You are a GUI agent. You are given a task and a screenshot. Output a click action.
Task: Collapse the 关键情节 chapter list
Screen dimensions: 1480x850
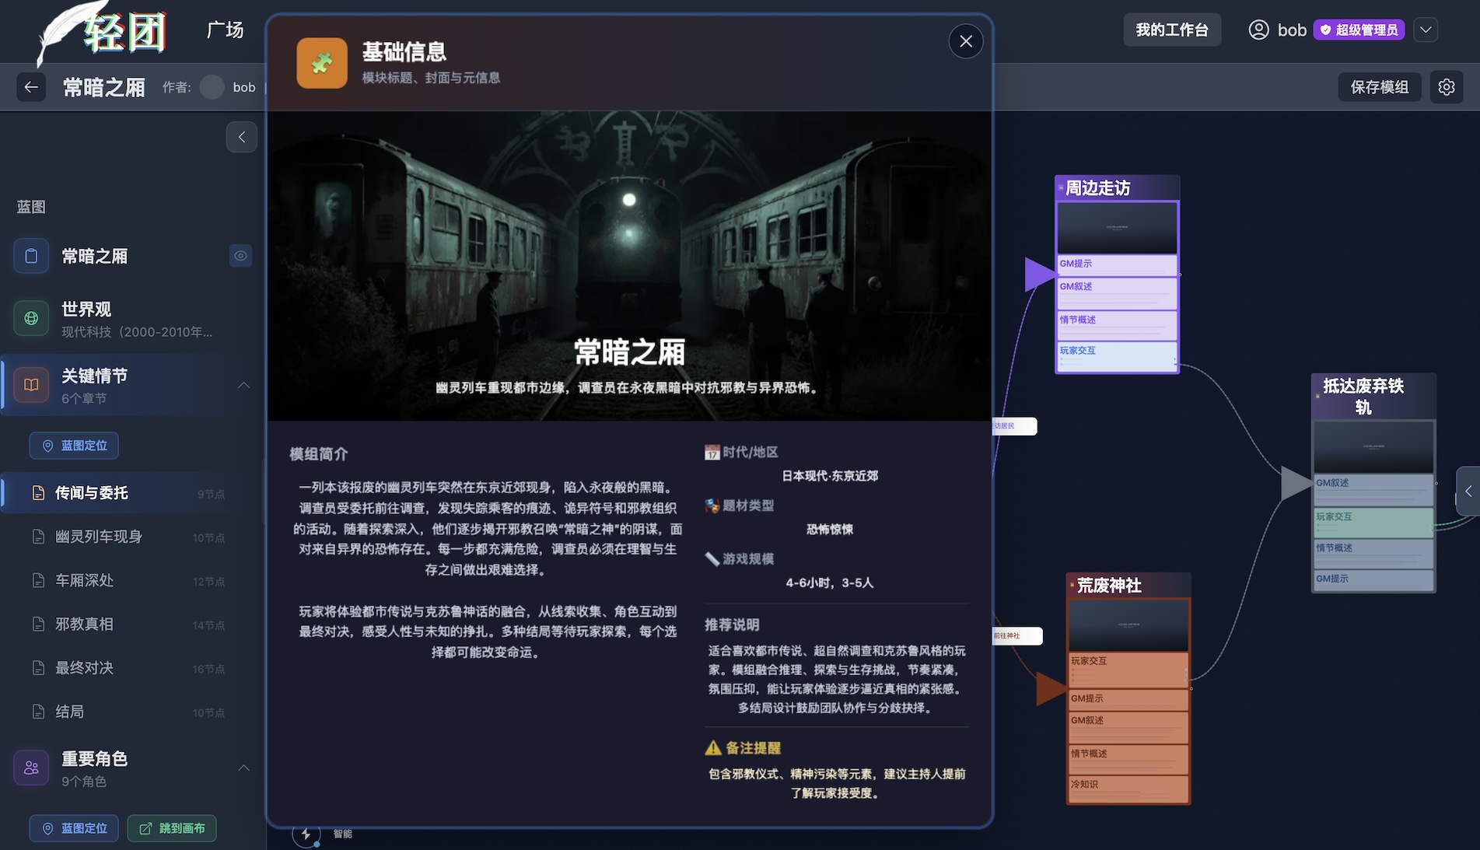tap(243, 385)
